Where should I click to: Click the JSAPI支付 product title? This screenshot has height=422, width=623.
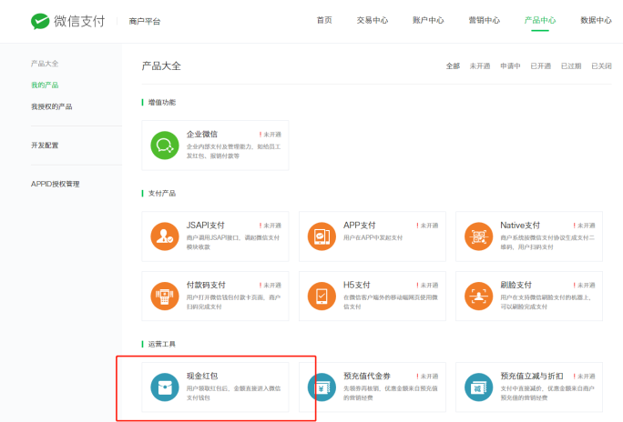(206, 226)
